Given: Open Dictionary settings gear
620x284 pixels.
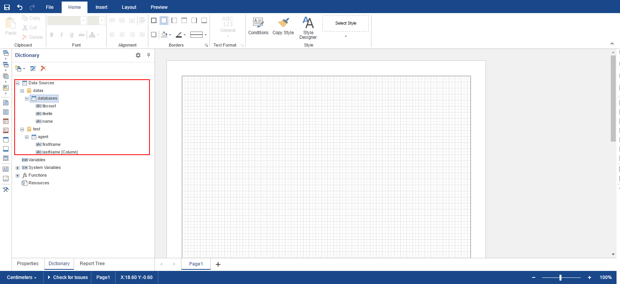Looking at the screenshot, I should pyautogui.click(x=138, y=55).
